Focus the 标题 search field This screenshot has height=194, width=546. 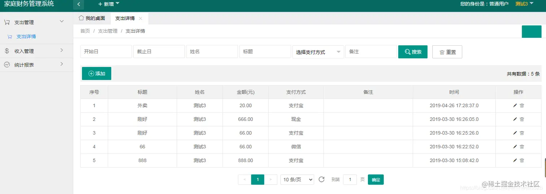click(265, 51)
